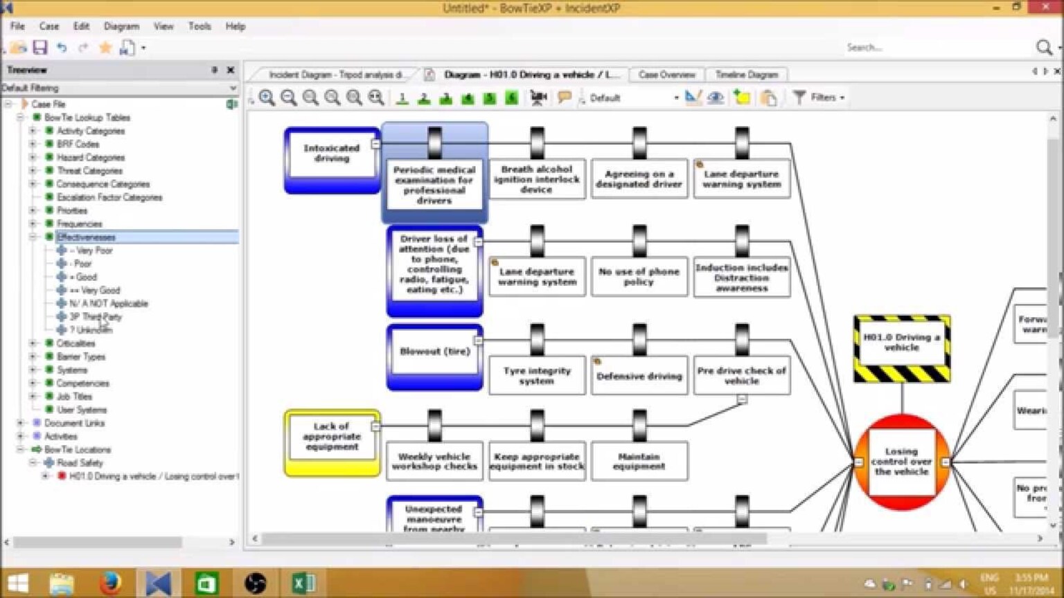Pin the Treeview panel
The height and width of the screenshot is (598, 1064).
[x=214, y=70]
